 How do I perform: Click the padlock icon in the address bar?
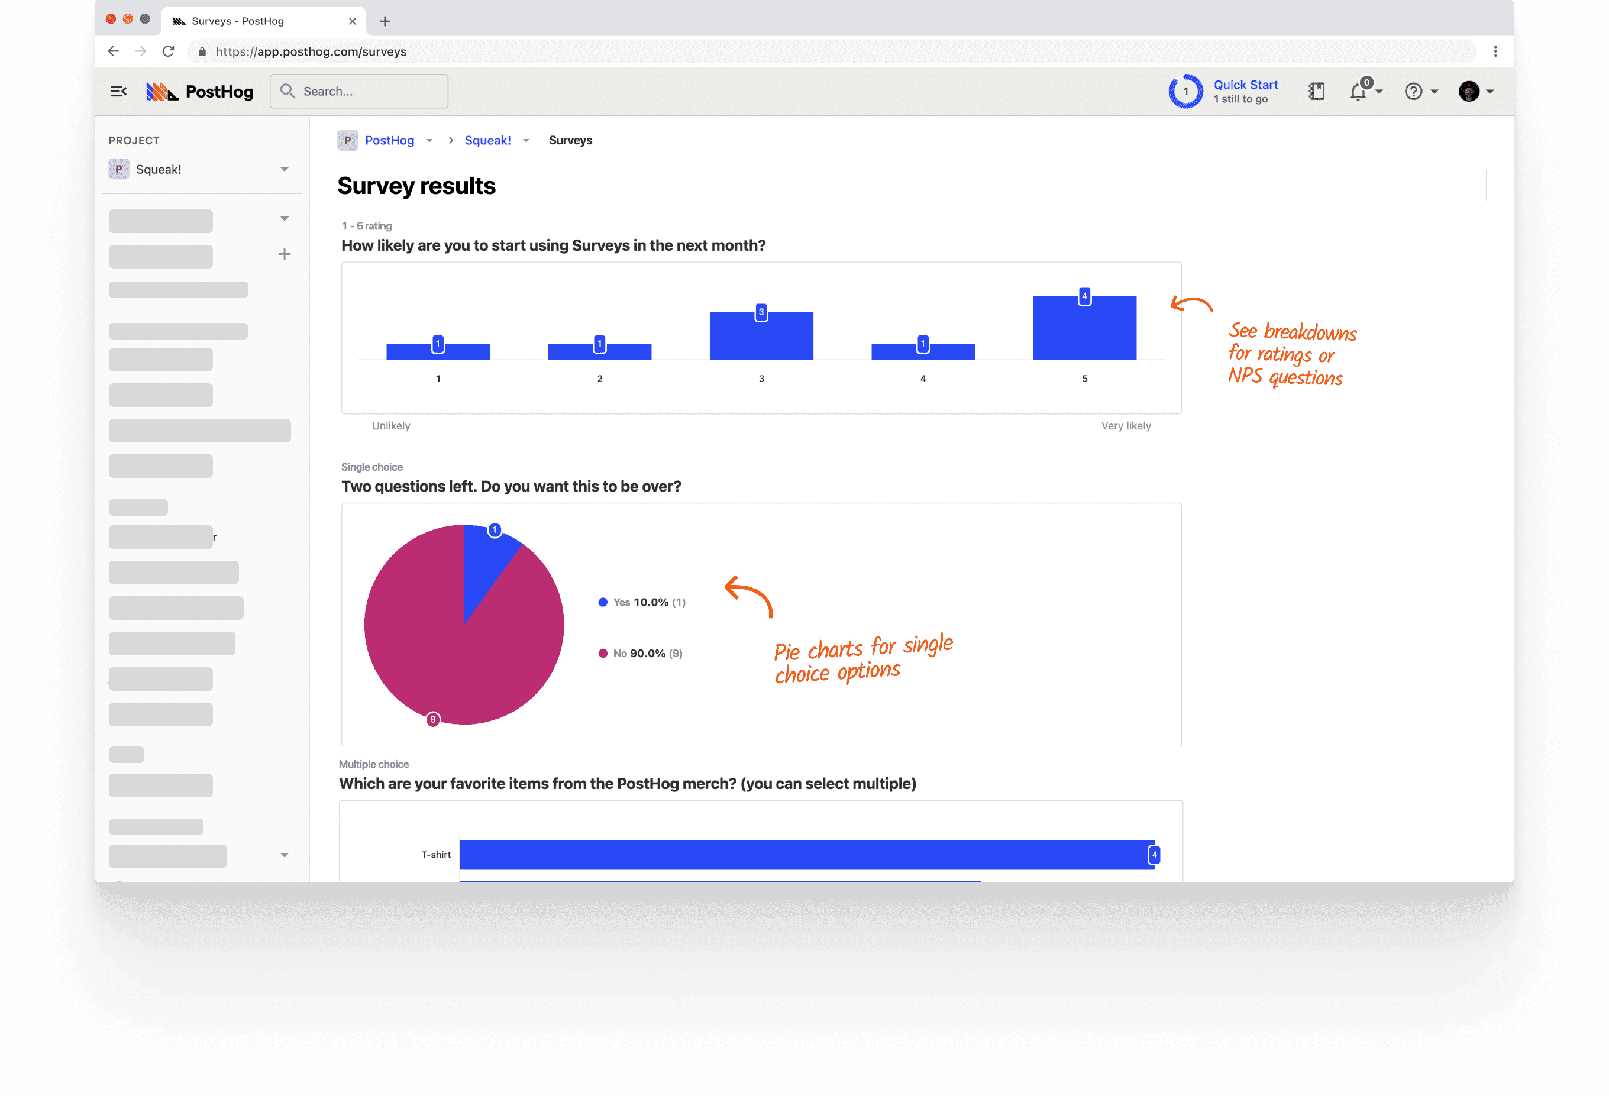(202, 51)
